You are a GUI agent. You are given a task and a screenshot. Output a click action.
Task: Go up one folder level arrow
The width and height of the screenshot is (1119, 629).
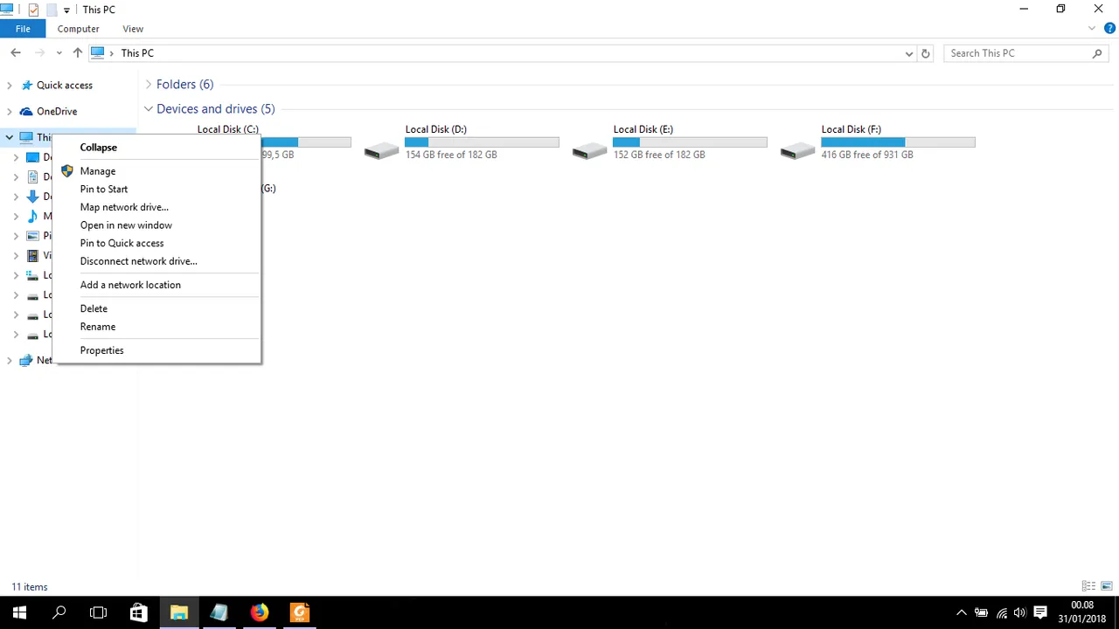pos(78,53)
